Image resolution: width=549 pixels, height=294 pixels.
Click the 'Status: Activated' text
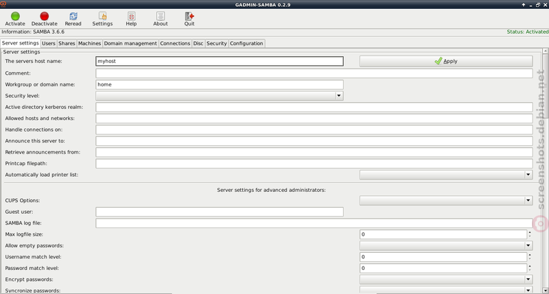pos(528,32)
